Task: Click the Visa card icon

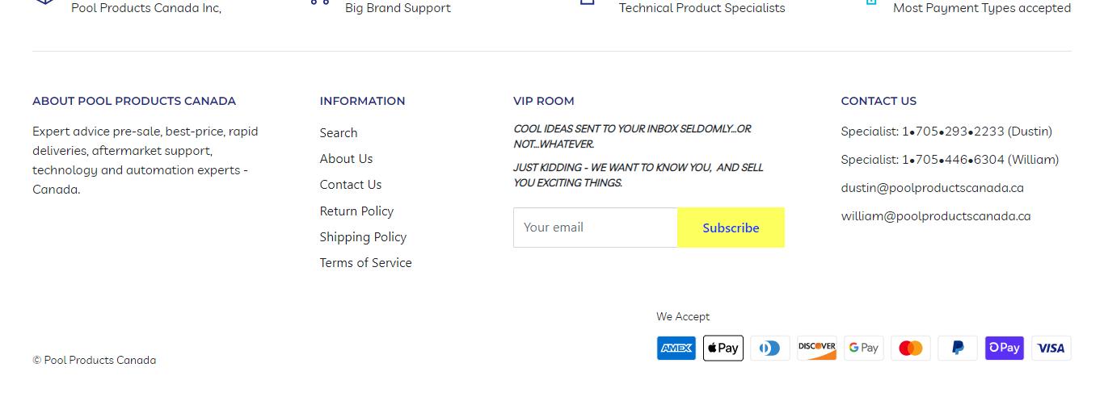Action: click(x=1051, y=348)
